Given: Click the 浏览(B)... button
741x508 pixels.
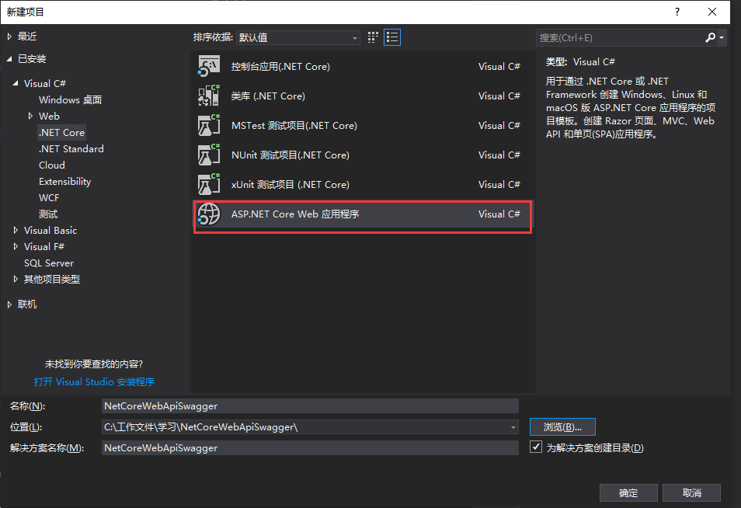Looking at the screenshot, I should 562,426.
